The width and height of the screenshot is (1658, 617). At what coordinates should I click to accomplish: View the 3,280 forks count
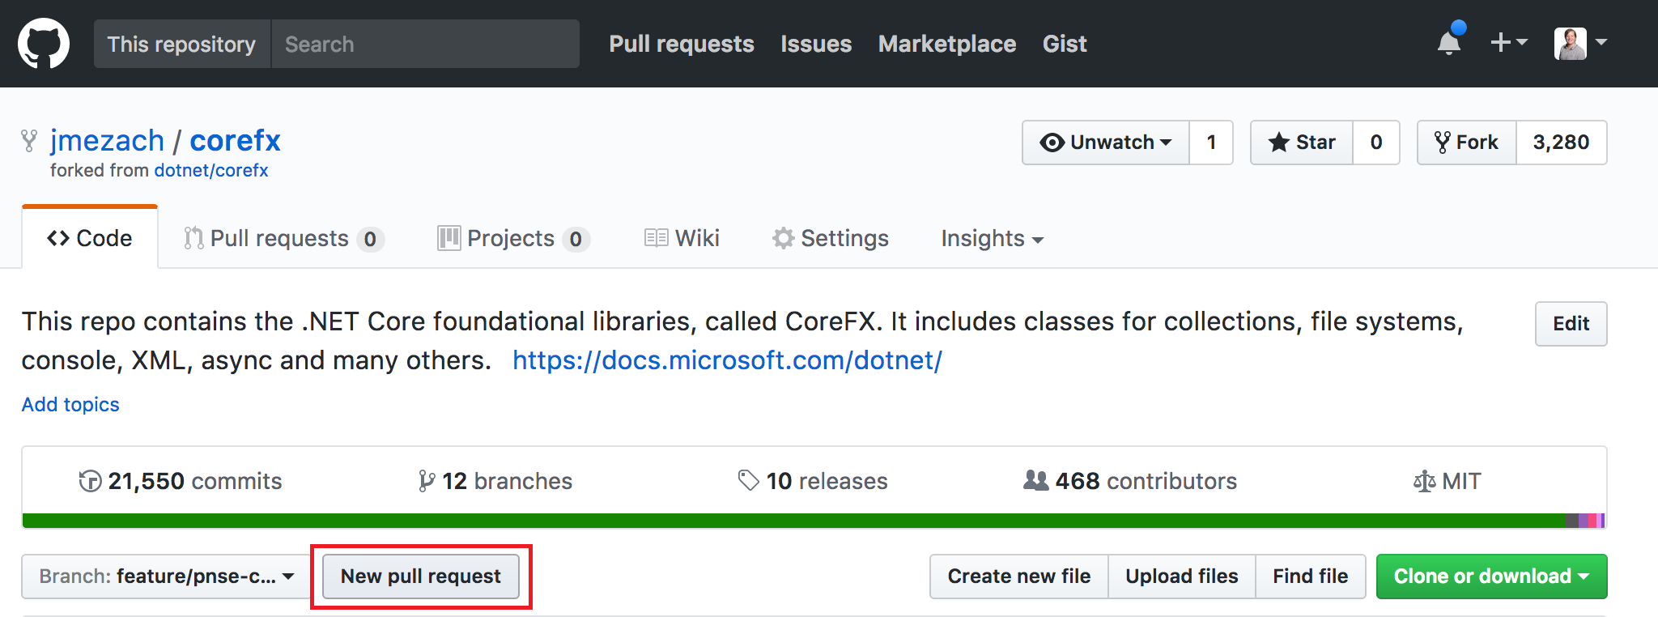(1562, 143)
